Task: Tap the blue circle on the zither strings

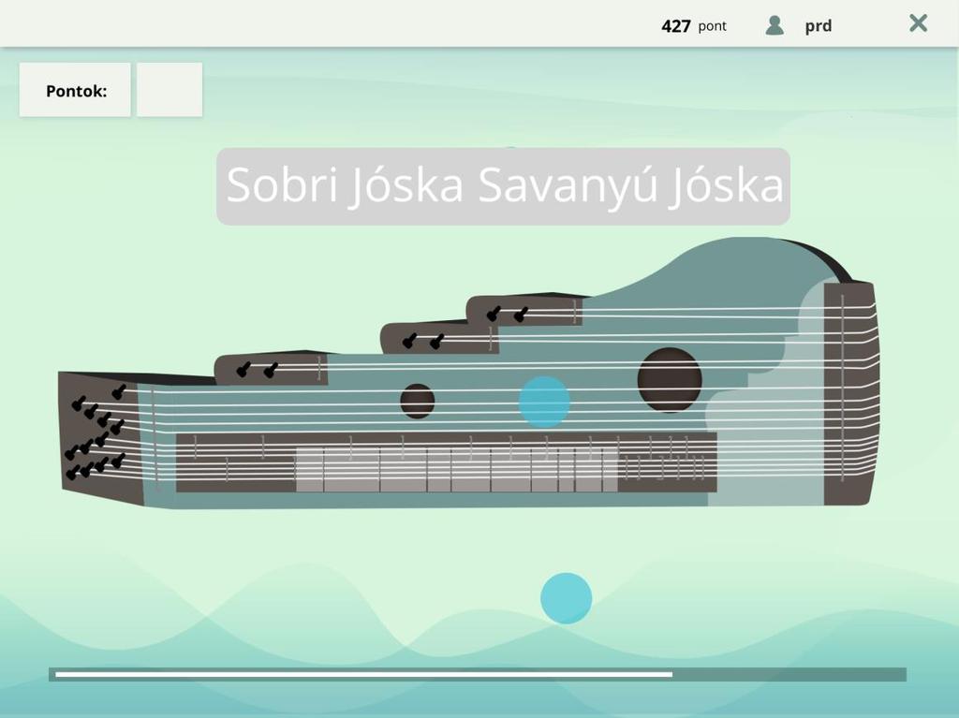Action: (544, 402)
